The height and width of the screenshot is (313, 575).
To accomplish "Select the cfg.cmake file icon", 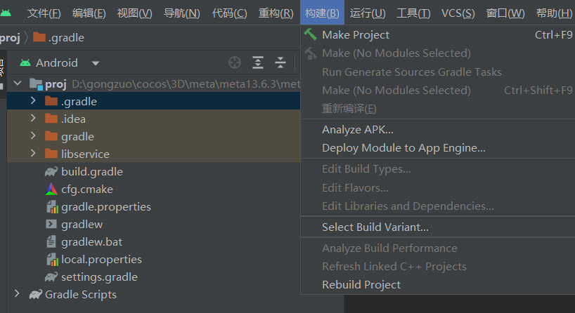I will 51,189.
